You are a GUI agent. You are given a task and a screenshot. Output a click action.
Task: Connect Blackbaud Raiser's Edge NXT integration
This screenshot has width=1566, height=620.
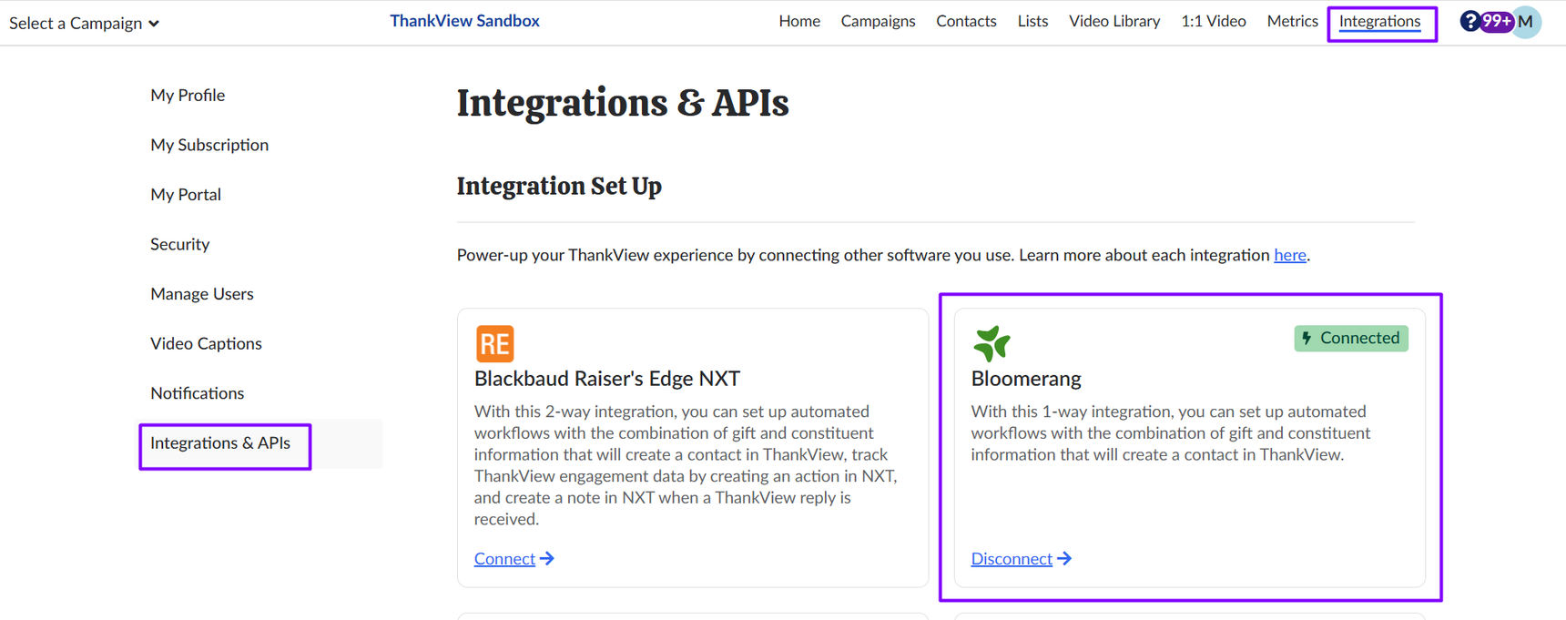[x=504, y=559]
